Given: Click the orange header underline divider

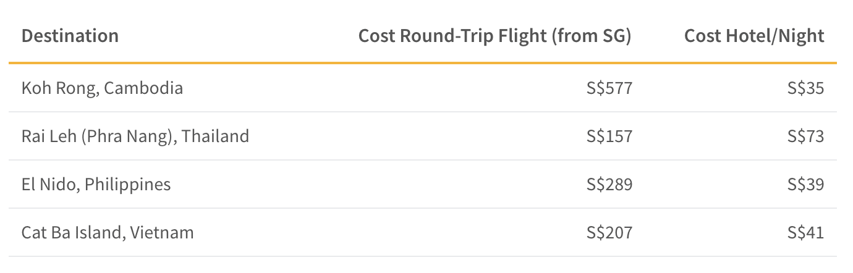Looking at the screenshot, I should point(423,62).
